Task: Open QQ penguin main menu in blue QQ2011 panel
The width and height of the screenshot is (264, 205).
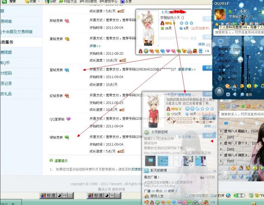Action: (x=219, y=92)
